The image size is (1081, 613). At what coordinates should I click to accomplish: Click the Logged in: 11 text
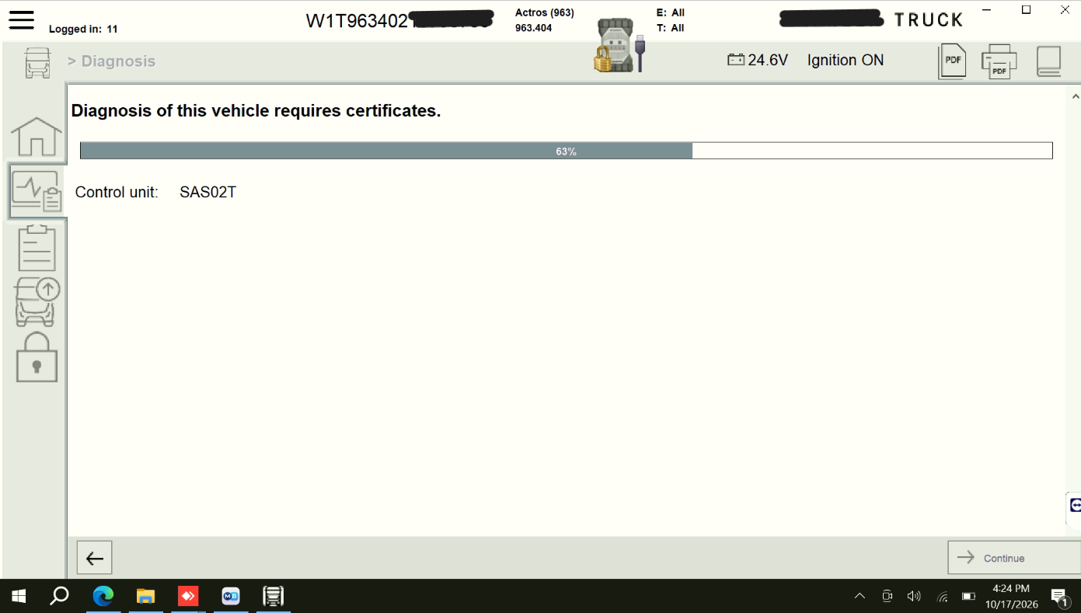click(83, 29)
